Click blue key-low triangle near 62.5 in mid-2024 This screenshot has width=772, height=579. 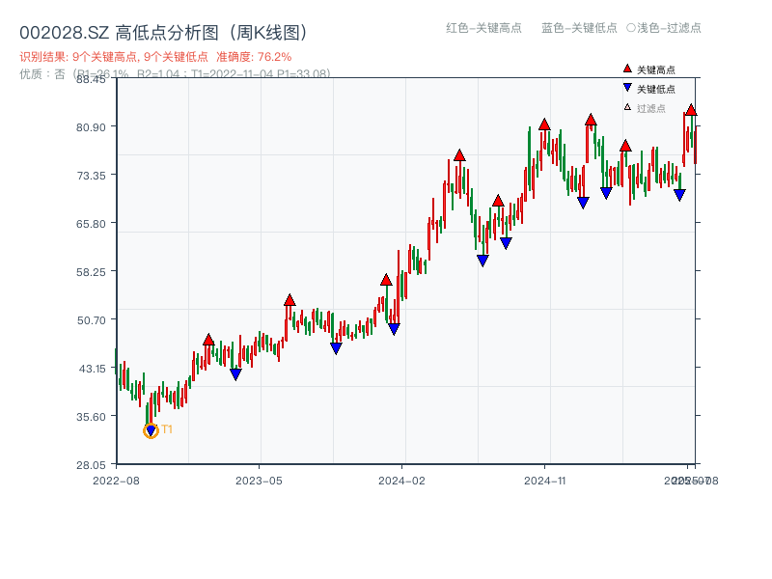click(506, 243)
